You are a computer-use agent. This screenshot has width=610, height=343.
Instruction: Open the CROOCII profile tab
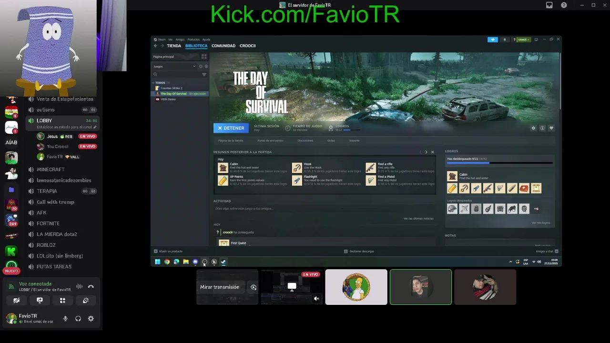coord(248,46)
